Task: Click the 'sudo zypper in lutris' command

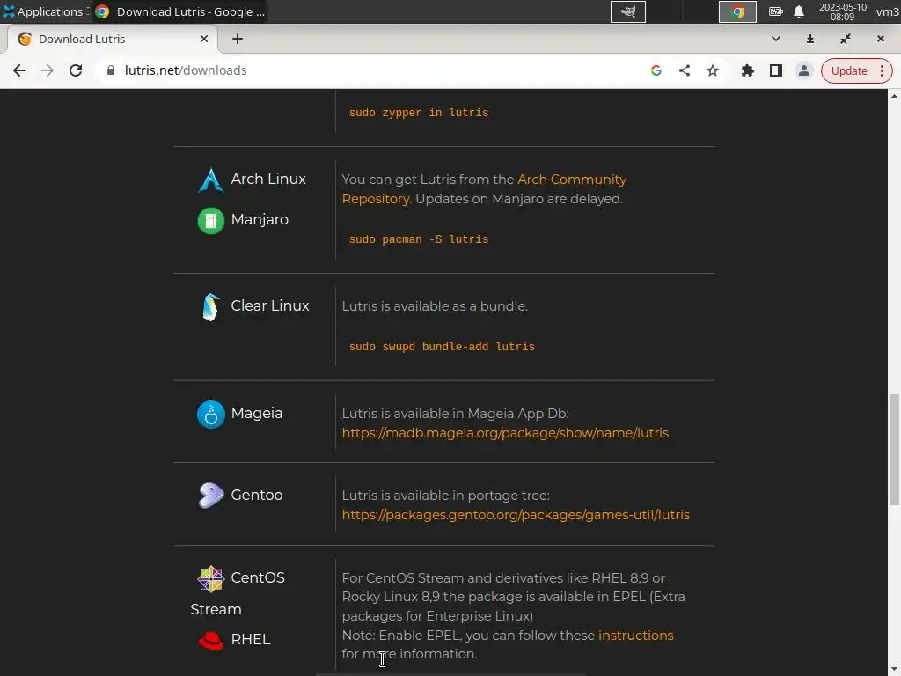Action: click(x=418, y=113)
